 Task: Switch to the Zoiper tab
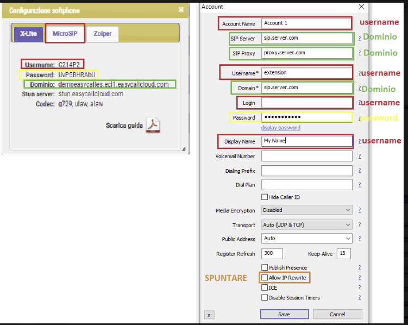click(x=103, y=34)
